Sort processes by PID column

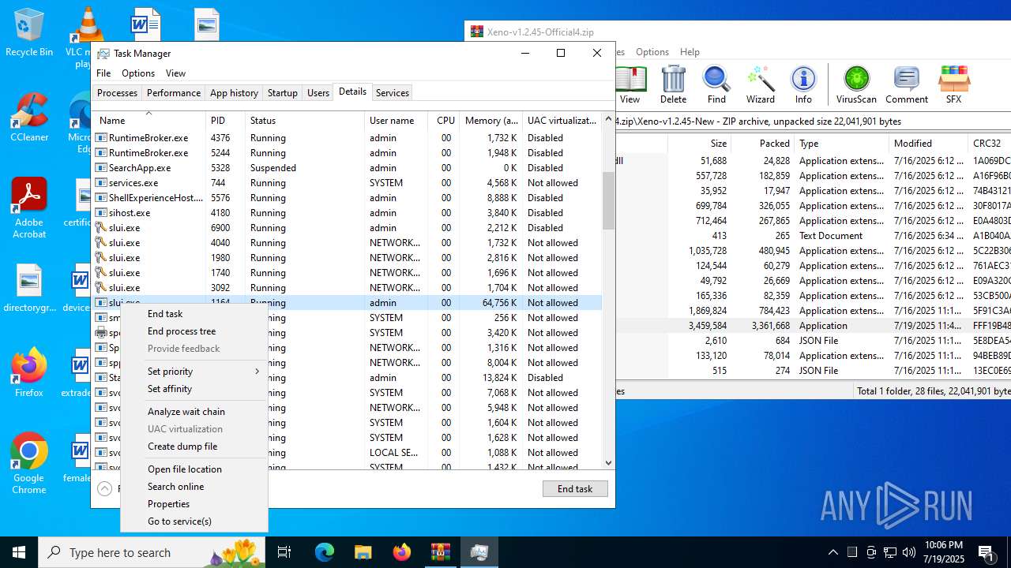tap(225, 121)
